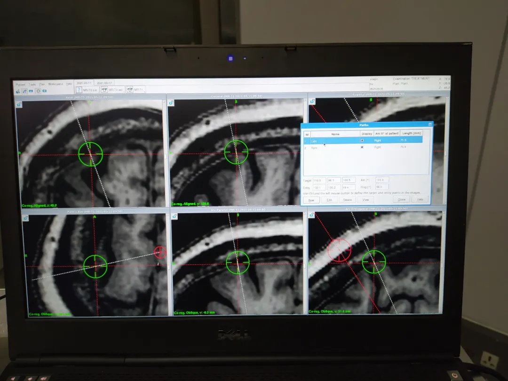The height and width of the screenshot is (381, 508).
Task: Click the head outline toolbar icon
Action: click(x=38, y=91)
